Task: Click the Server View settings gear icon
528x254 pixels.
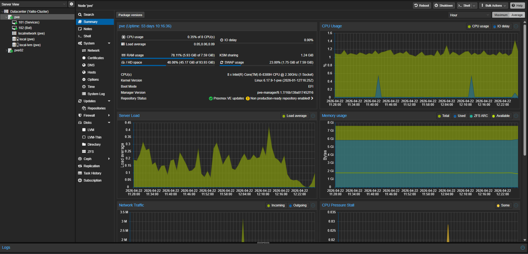Action: (71, 4)
